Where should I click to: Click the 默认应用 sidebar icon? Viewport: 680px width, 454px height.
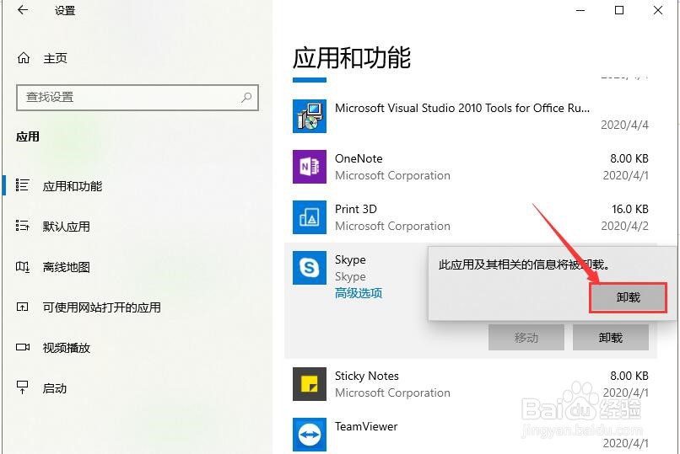point(22,226)
